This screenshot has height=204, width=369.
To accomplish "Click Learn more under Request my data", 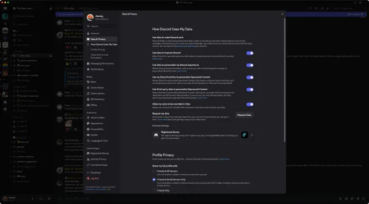I will point(162,120).
